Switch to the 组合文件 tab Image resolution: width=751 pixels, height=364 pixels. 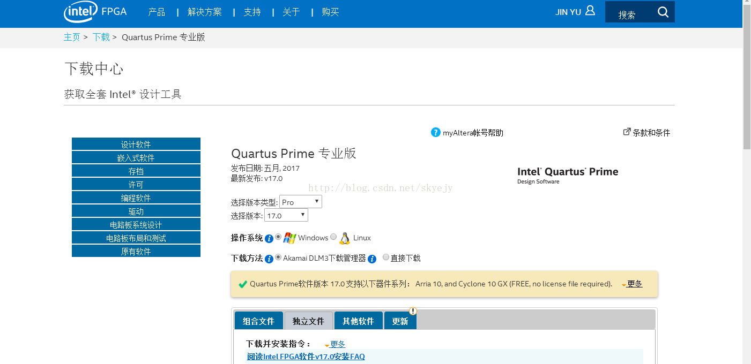tap(258, 321)
